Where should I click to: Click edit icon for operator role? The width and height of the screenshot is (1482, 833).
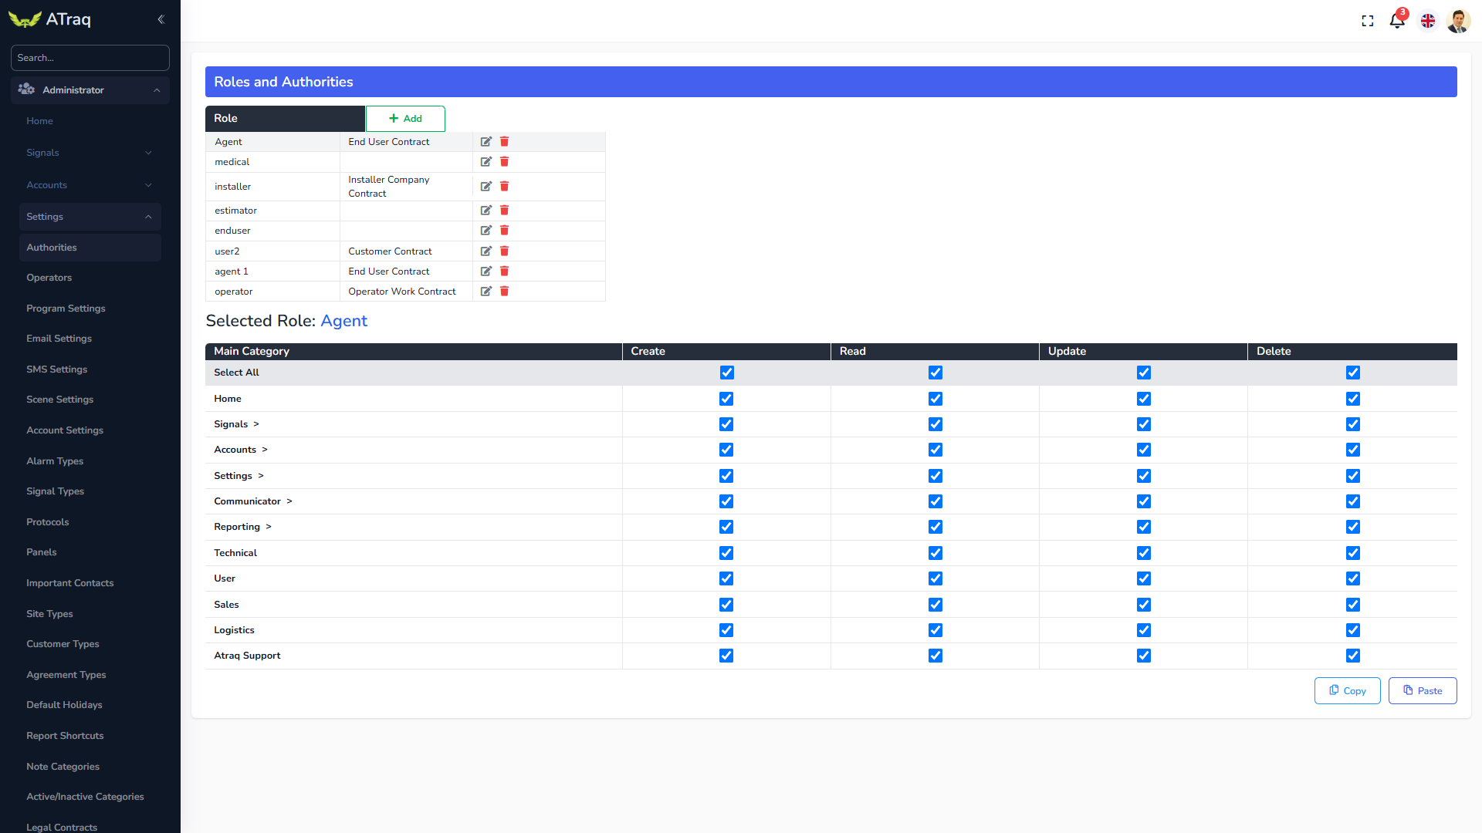[x=486, y=292]
